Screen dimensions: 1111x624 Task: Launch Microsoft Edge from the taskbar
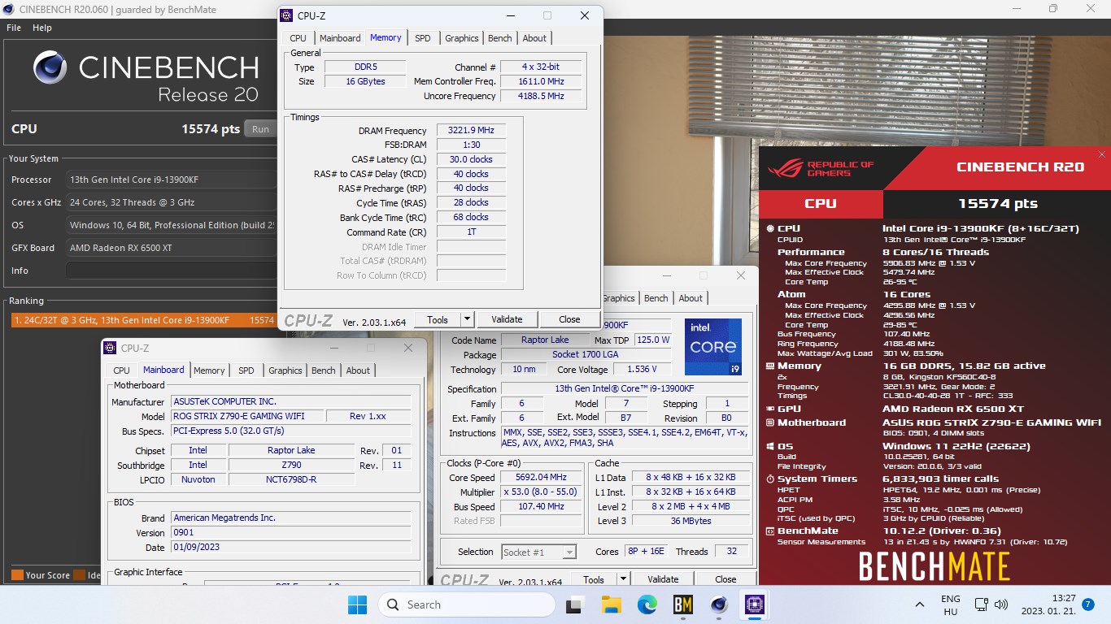(x=647, y=604)
